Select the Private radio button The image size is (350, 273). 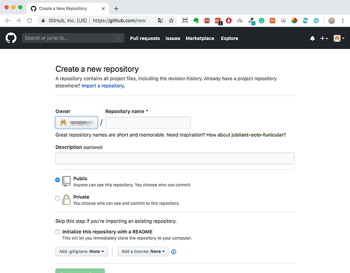[57, 198]
